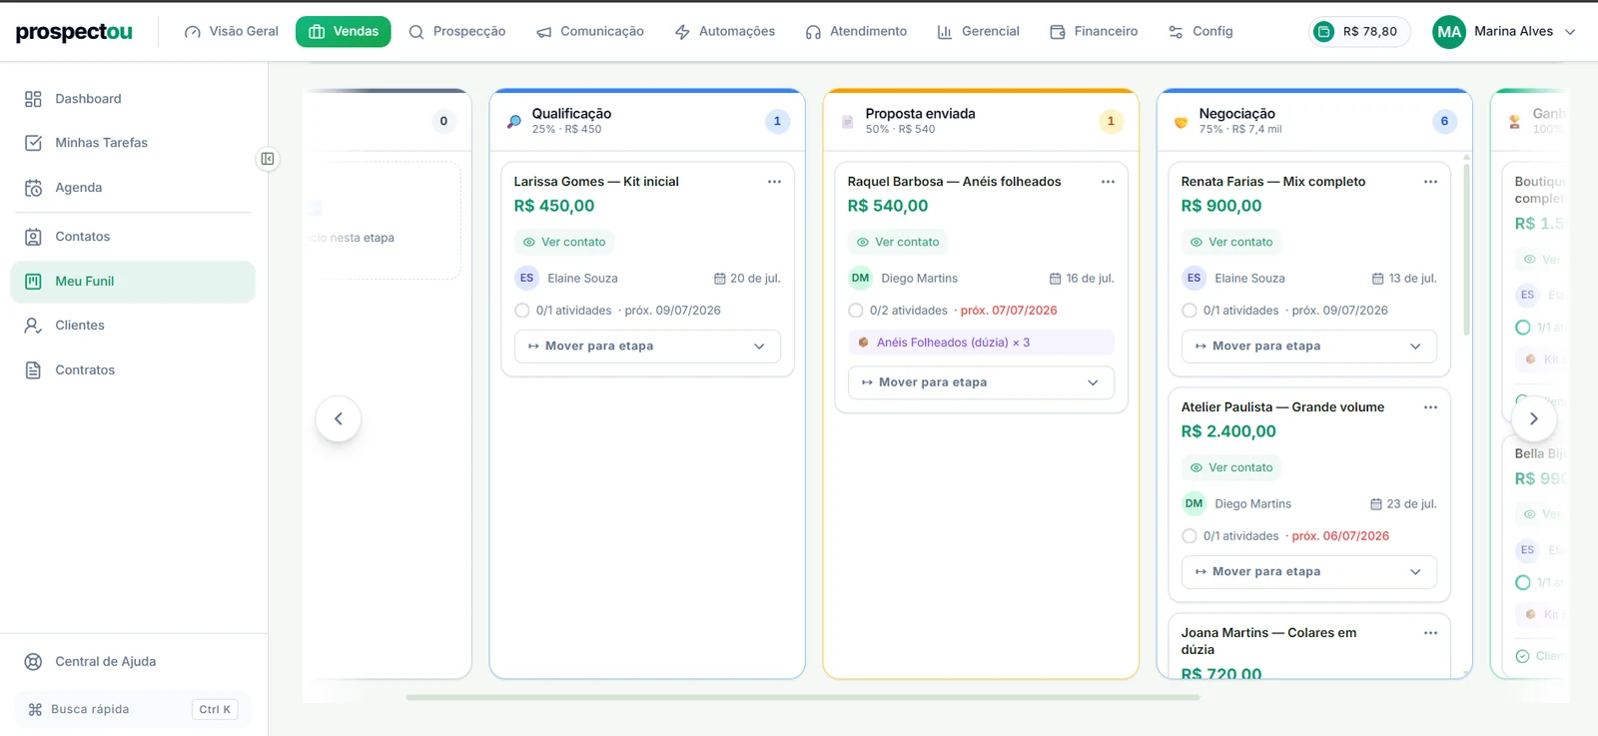Click the Negociação count badge 6
Viewport: 1598px width, 736px height.
click(1444, 121)
